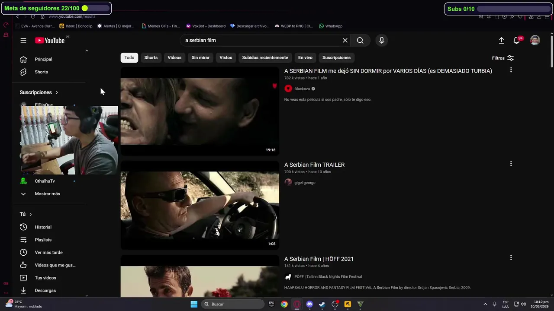Click the magnifier search button
The image size is (554, 311).
360,40
